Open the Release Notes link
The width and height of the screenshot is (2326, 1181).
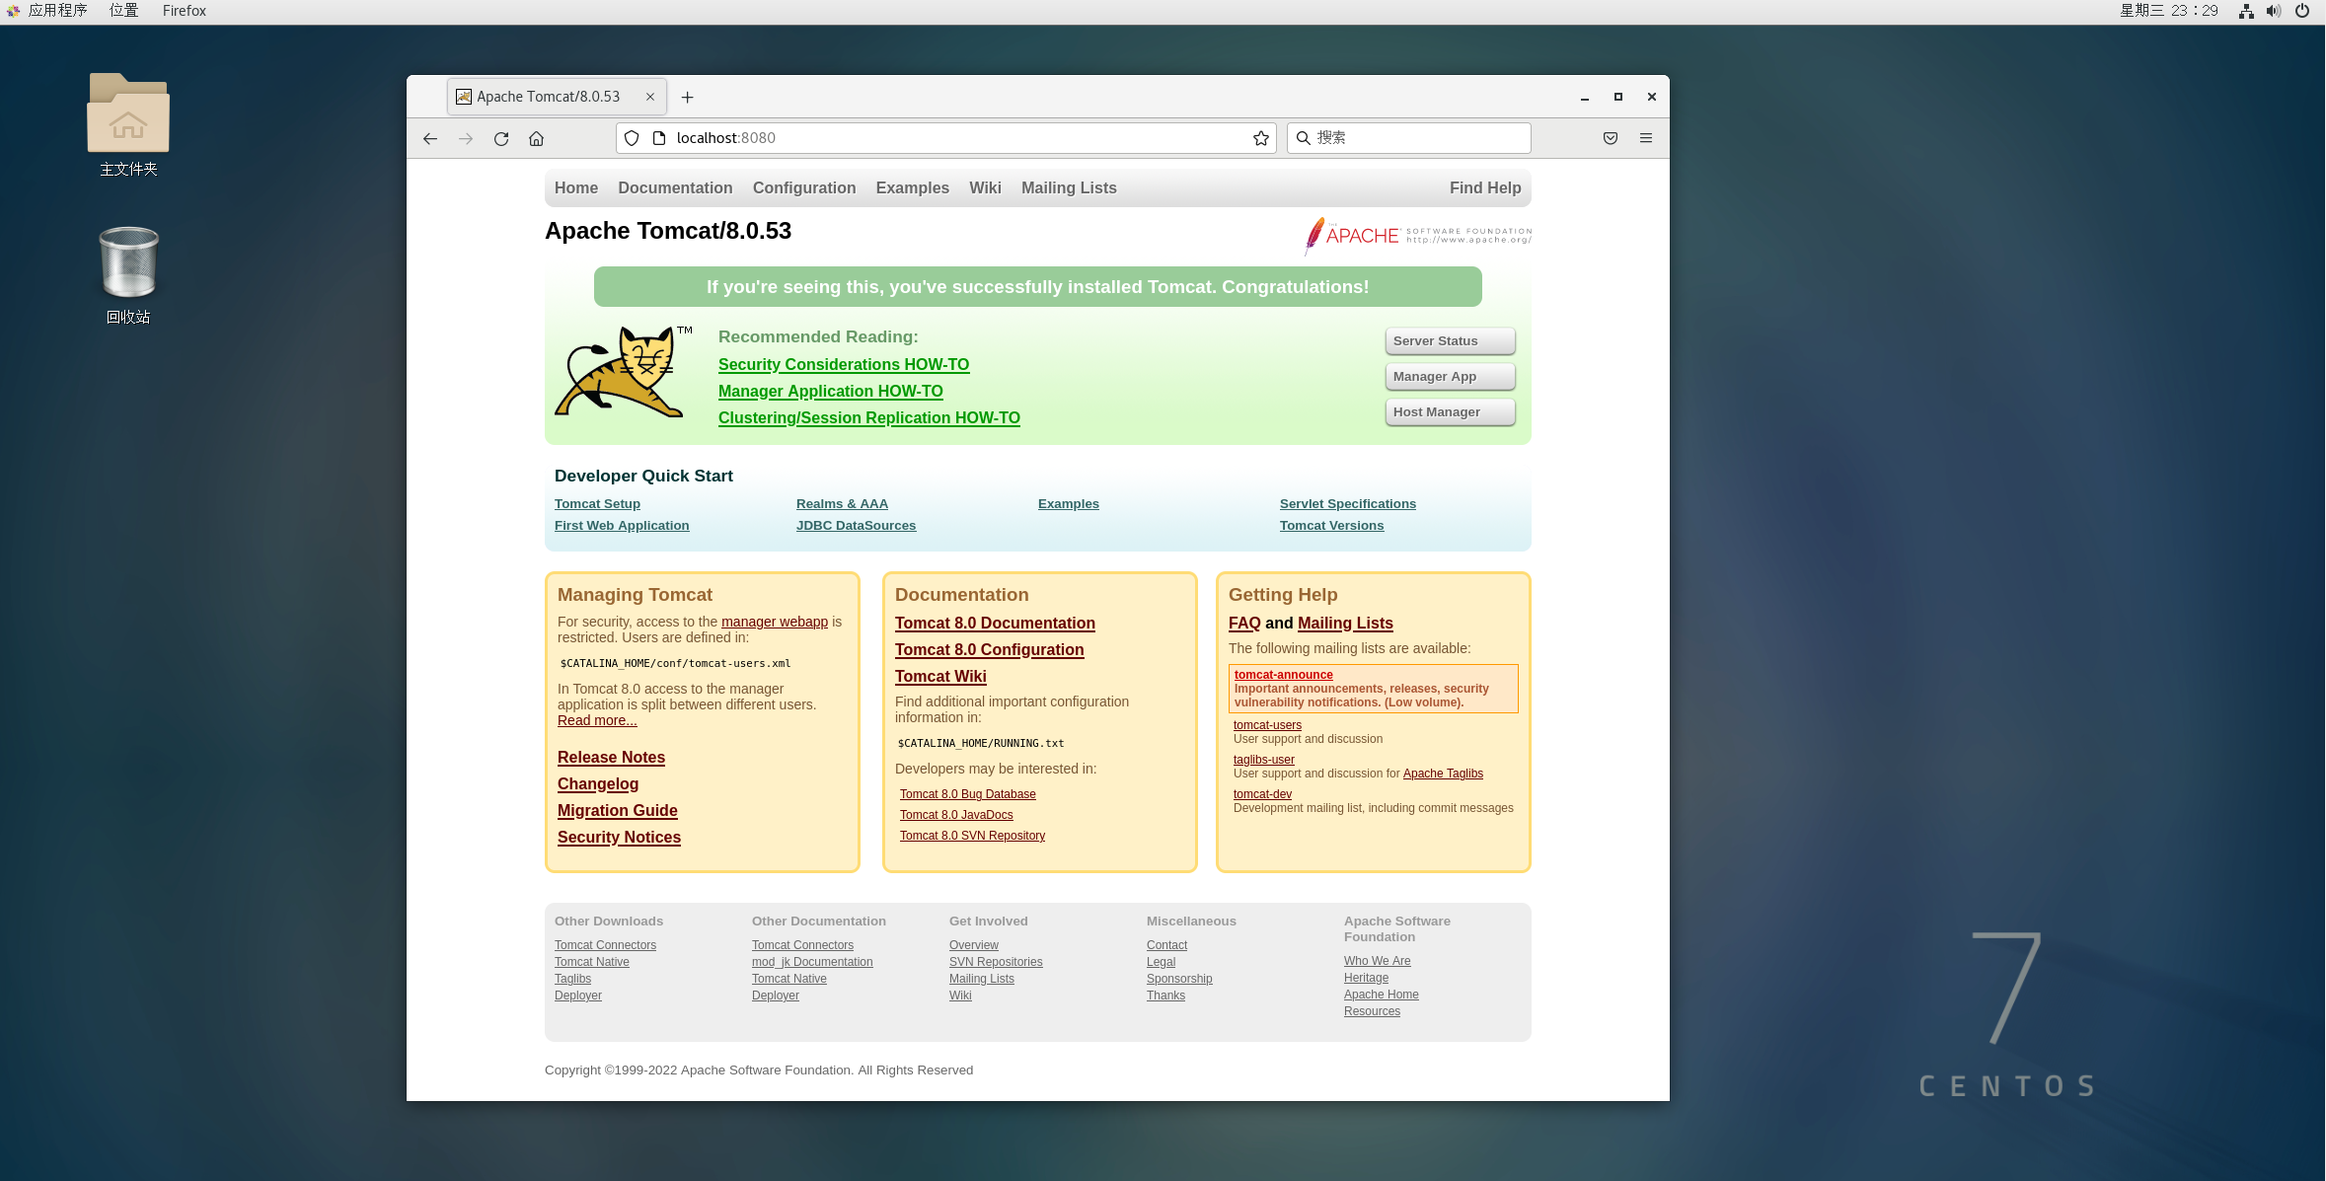point(611,758)
